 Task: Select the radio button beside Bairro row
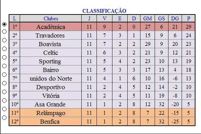click(x=4, y=66)
